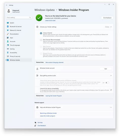Click the Bluetooth & devices icon

[x=8, y=26]
